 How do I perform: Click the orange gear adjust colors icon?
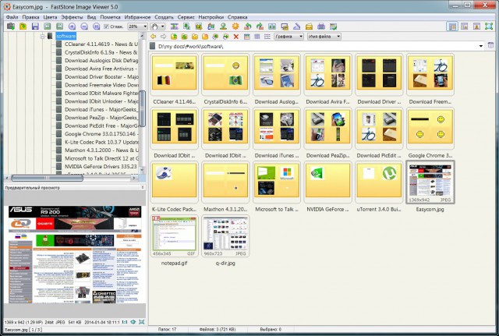pyautogui.click(x=235, y=27)
